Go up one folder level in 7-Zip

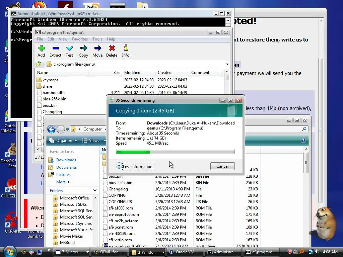tap(39, 64)
